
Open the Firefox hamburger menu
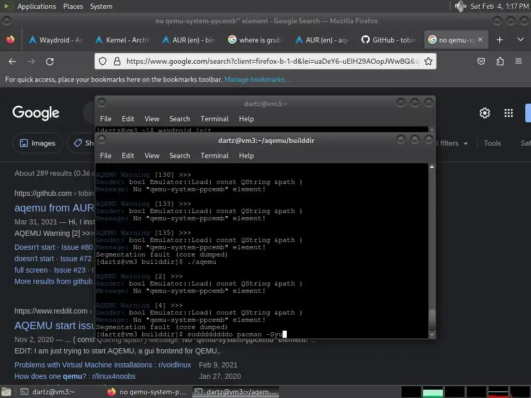[519, 61]
